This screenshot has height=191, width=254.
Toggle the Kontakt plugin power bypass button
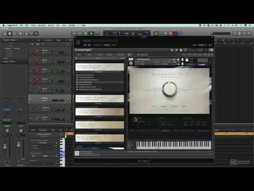[x=78, y=42]
